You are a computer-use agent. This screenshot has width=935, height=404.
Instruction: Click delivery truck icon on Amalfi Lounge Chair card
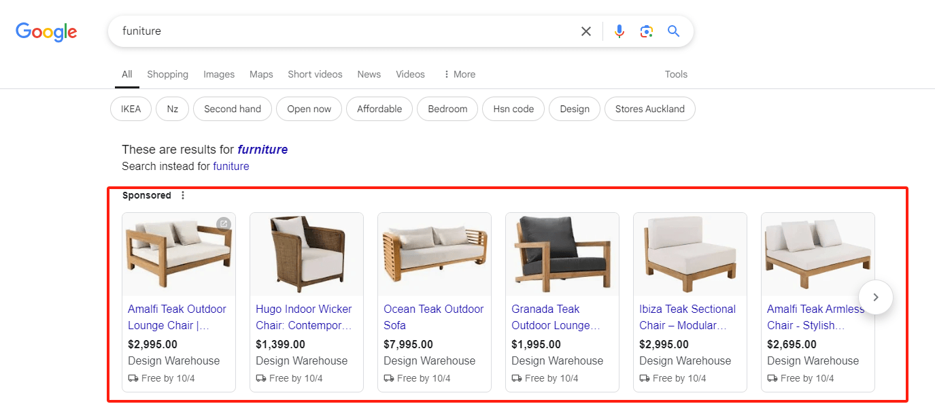pos(133,378)
